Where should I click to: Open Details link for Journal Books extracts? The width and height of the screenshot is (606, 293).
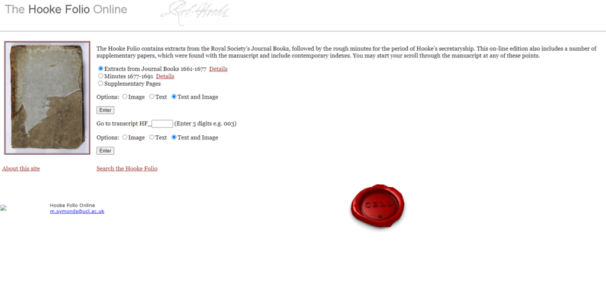point(218,69)
